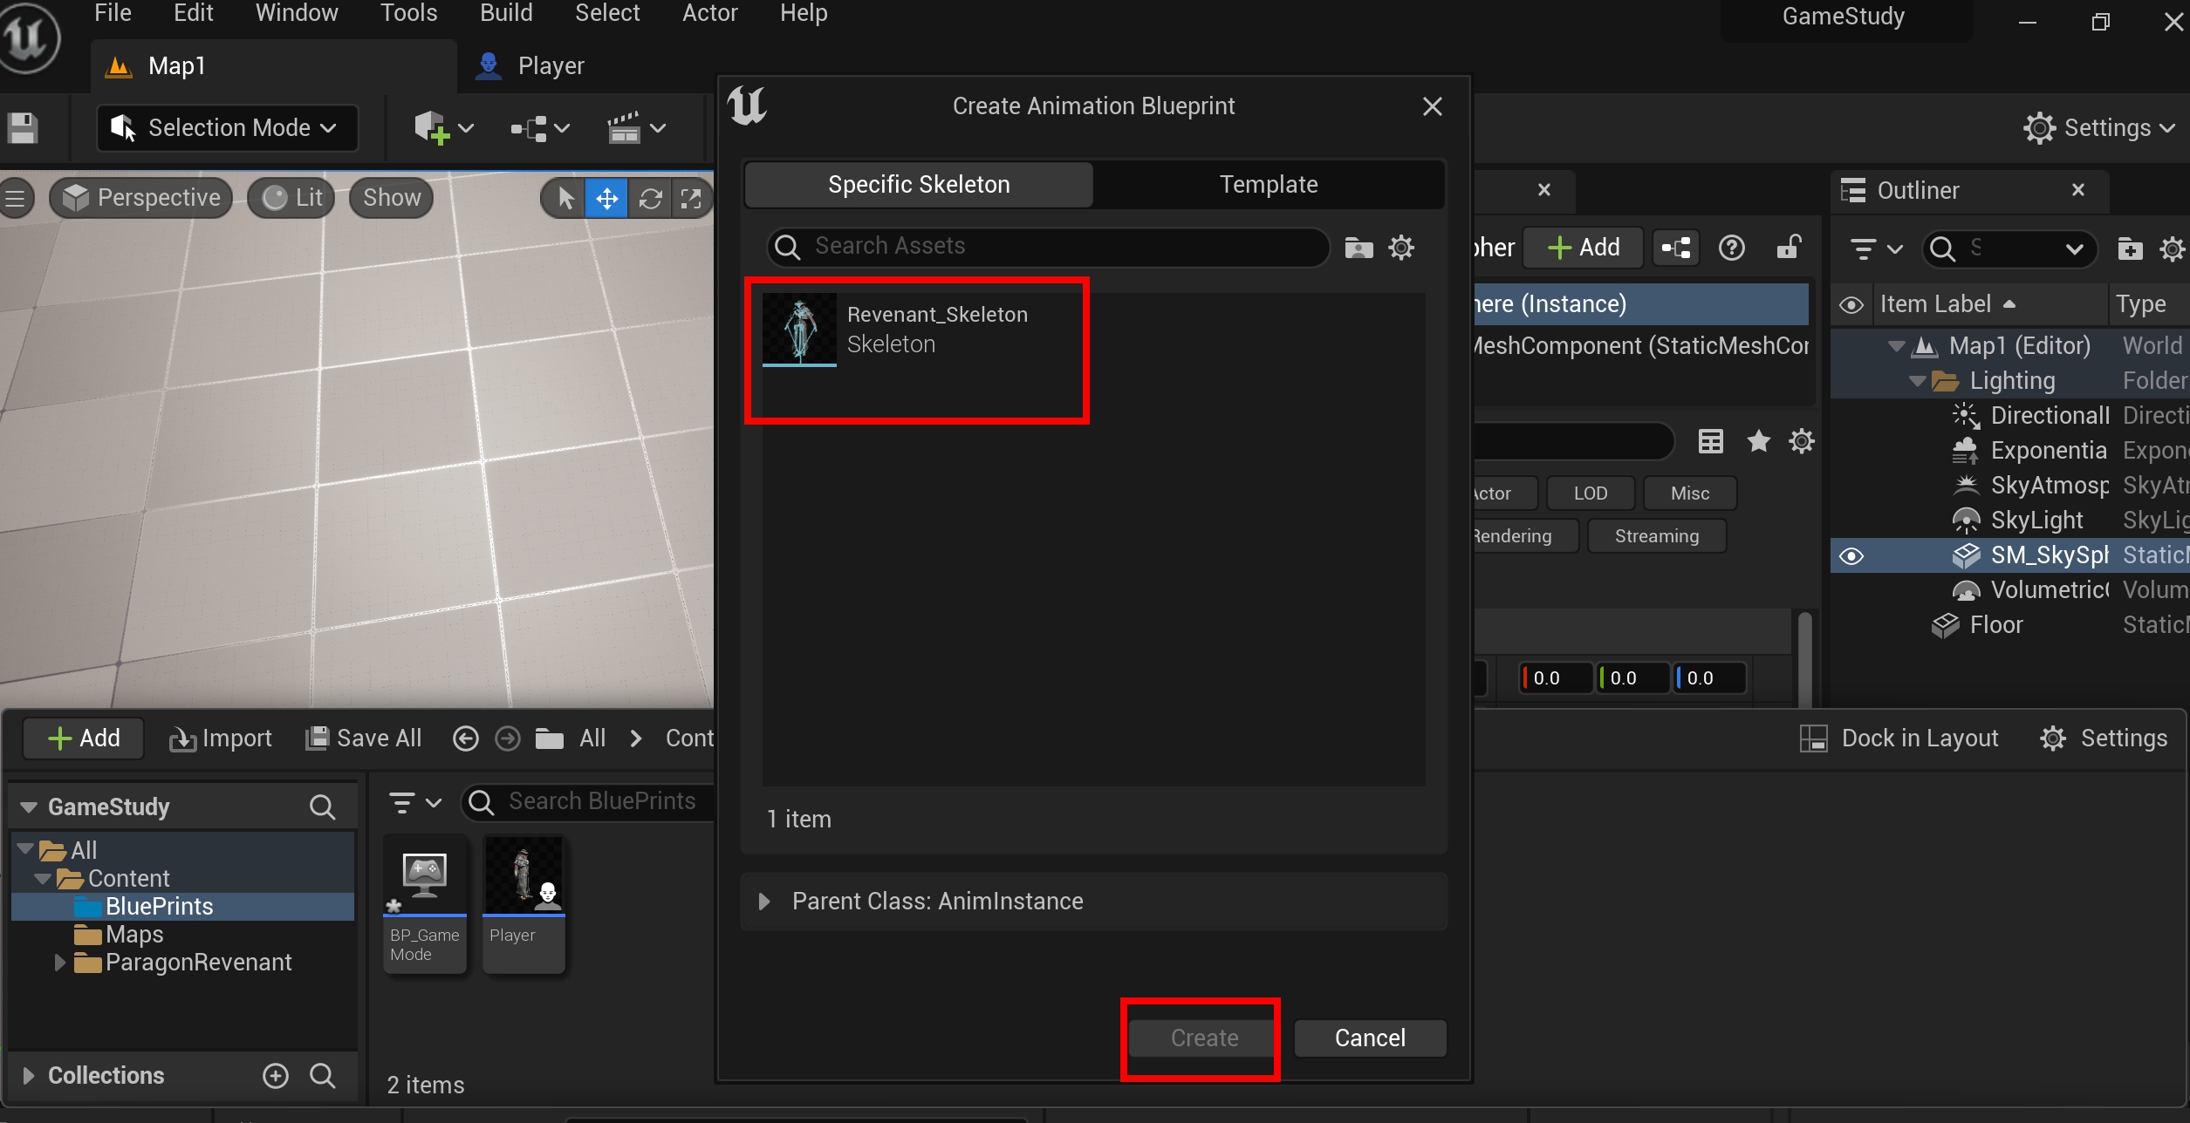Select the Specific Skeleton tab

click(x=919, y=185)
